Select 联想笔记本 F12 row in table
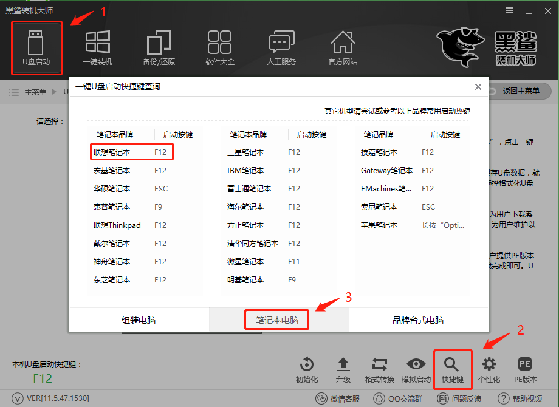This screenshot has height=407, width=559. [x=131, y=152]
